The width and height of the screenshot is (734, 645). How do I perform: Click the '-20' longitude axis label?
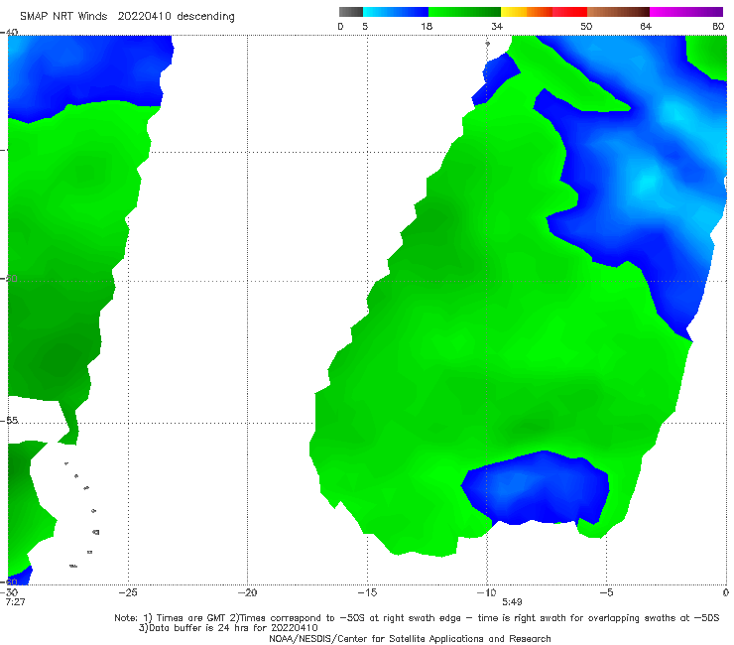247,592
